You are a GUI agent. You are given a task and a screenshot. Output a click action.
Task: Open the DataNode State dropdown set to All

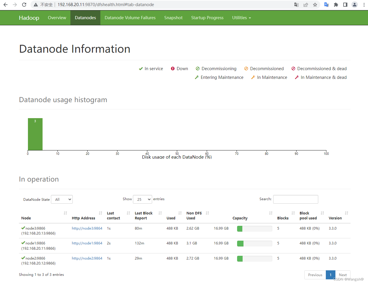[62, 199]
